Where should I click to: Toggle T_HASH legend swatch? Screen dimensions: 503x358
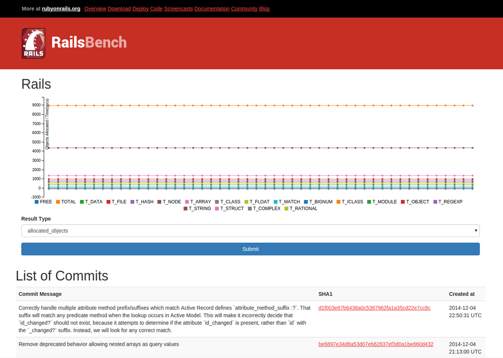point(132,202)
